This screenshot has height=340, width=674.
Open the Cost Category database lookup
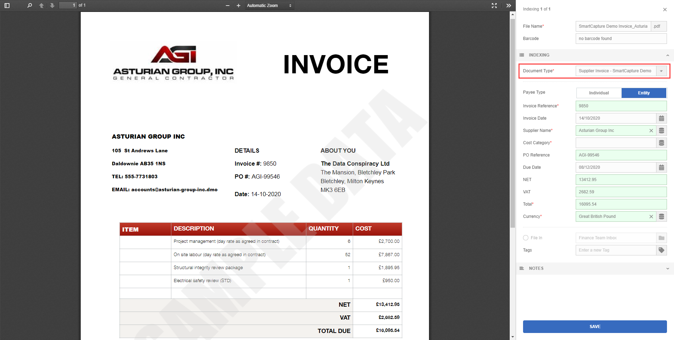click(x=661, y=143)
